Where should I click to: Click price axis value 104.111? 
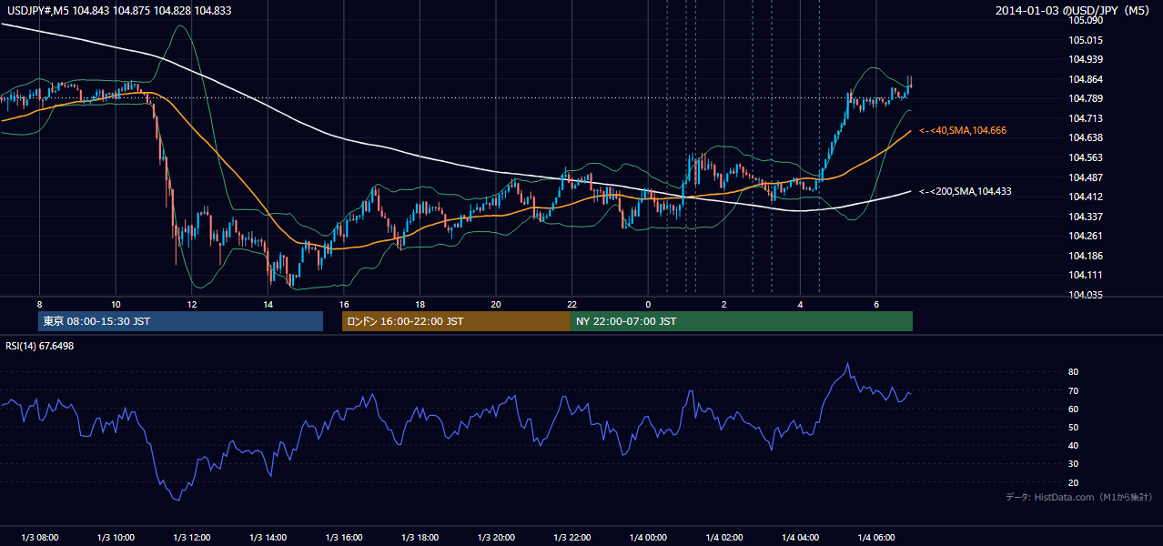click(1087, 275)
